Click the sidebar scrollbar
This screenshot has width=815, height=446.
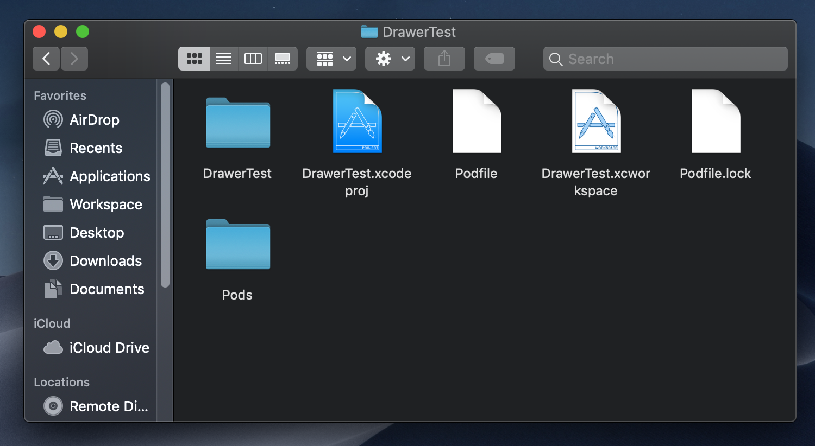click(x=165, y=184)
